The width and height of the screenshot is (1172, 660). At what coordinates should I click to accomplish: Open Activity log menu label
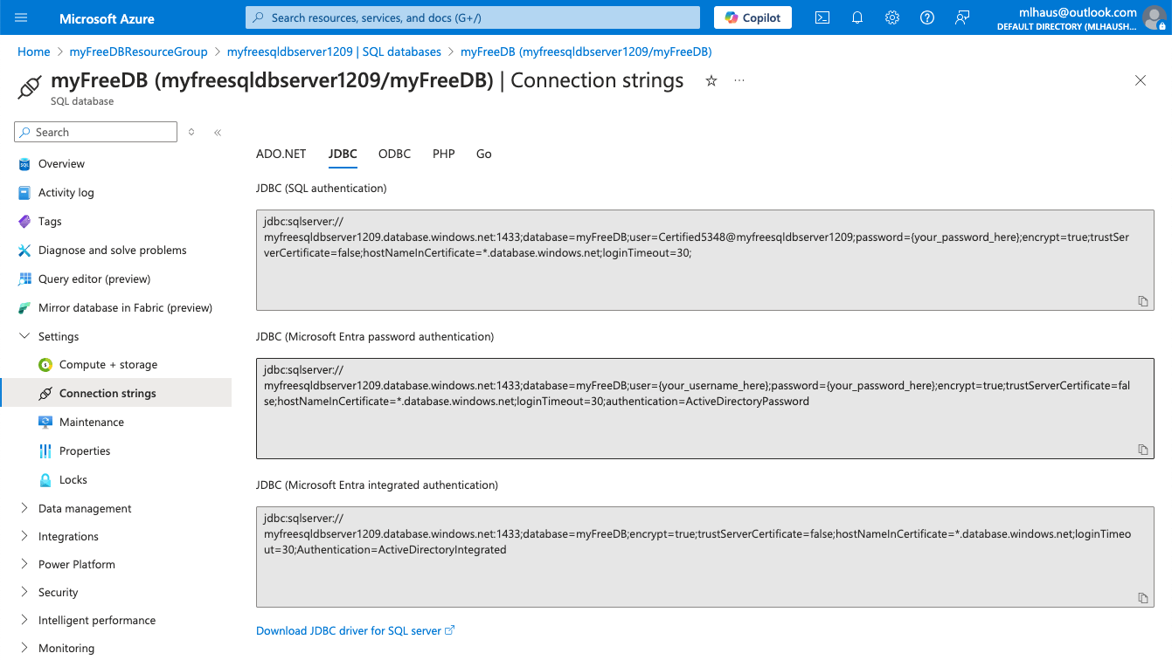[x=66, y=193]
